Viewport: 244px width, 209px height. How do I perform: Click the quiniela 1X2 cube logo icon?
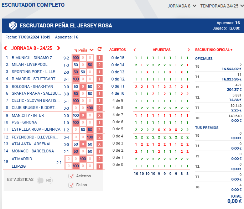(13, 26)
